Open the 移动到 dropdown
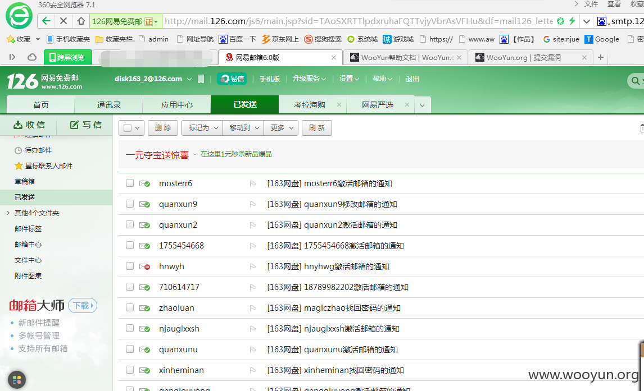This screenshot has height=391, width=644. click(243, 128)
